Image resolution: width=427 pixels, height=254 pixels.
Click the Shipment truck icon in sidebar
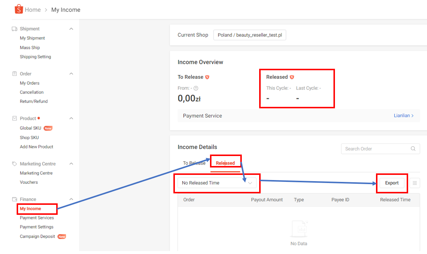pos(15,29)
